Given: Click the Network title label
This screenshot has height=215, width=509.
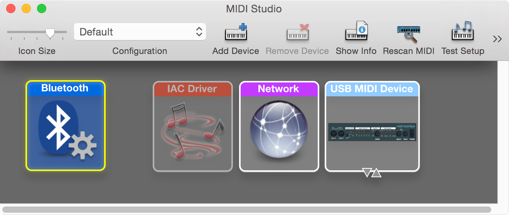Looking at the screenshot, I should [278, 89].
